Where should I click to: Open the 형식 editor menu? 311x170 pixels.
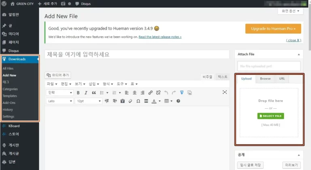[x=108, y=84]
